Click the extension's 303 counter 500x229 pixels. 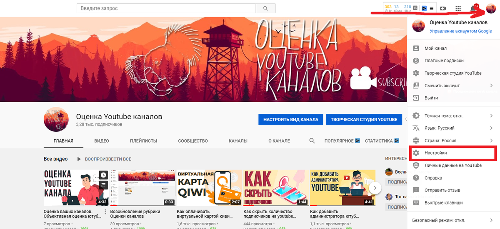pos(388,7)
